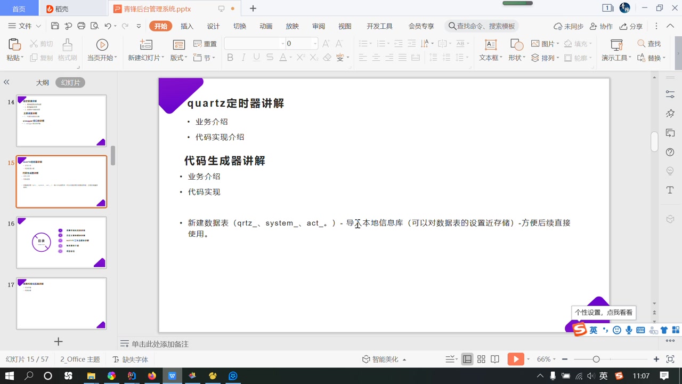Click the Undo arrow icon
The height and width of the screenshot is (384, 682).
tap(108, 26)
